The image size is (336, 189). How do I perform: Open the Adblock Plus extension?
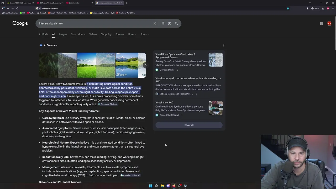(328, 8)
